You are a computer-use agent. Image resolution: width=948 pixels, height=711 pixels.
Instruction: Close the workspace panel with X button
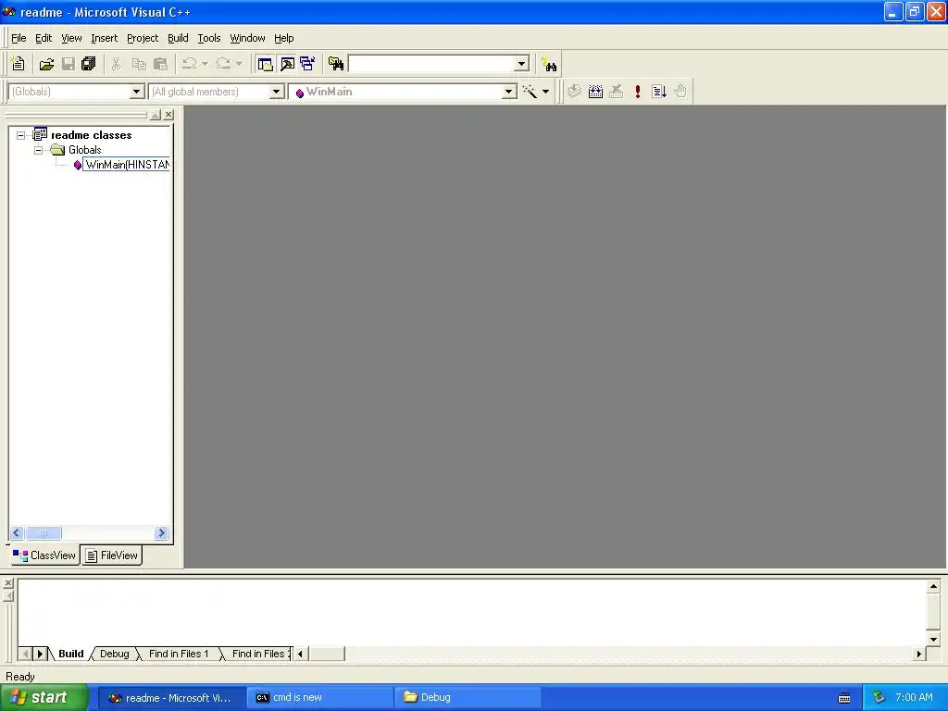(x=168, y=114)
